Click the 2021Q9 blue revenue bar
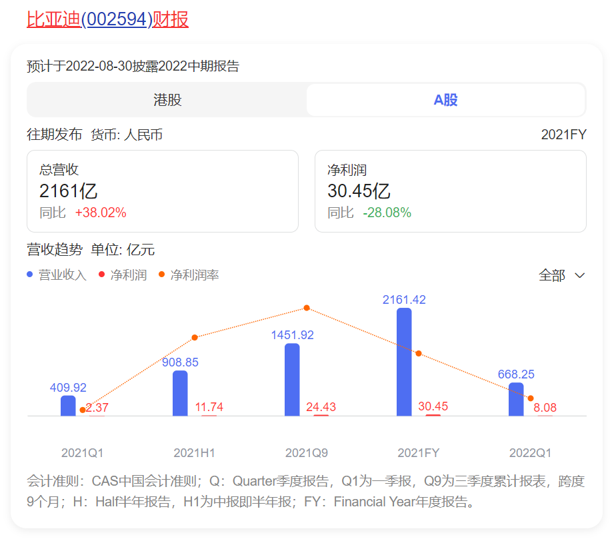The width and height of the screenshot is (616, 541). (x=292, y=380)
